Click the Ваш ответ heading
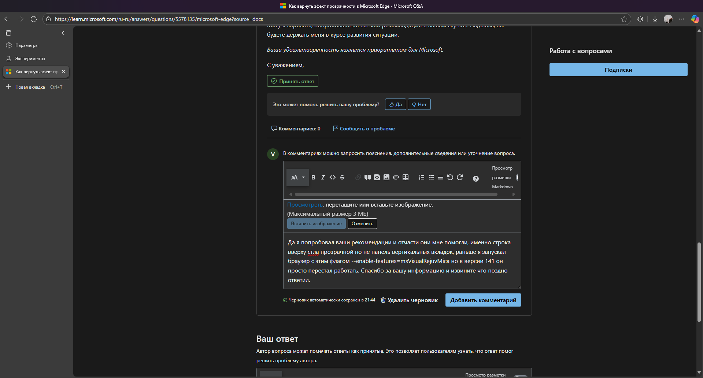 pyautogui.click(x=277, y=339)
